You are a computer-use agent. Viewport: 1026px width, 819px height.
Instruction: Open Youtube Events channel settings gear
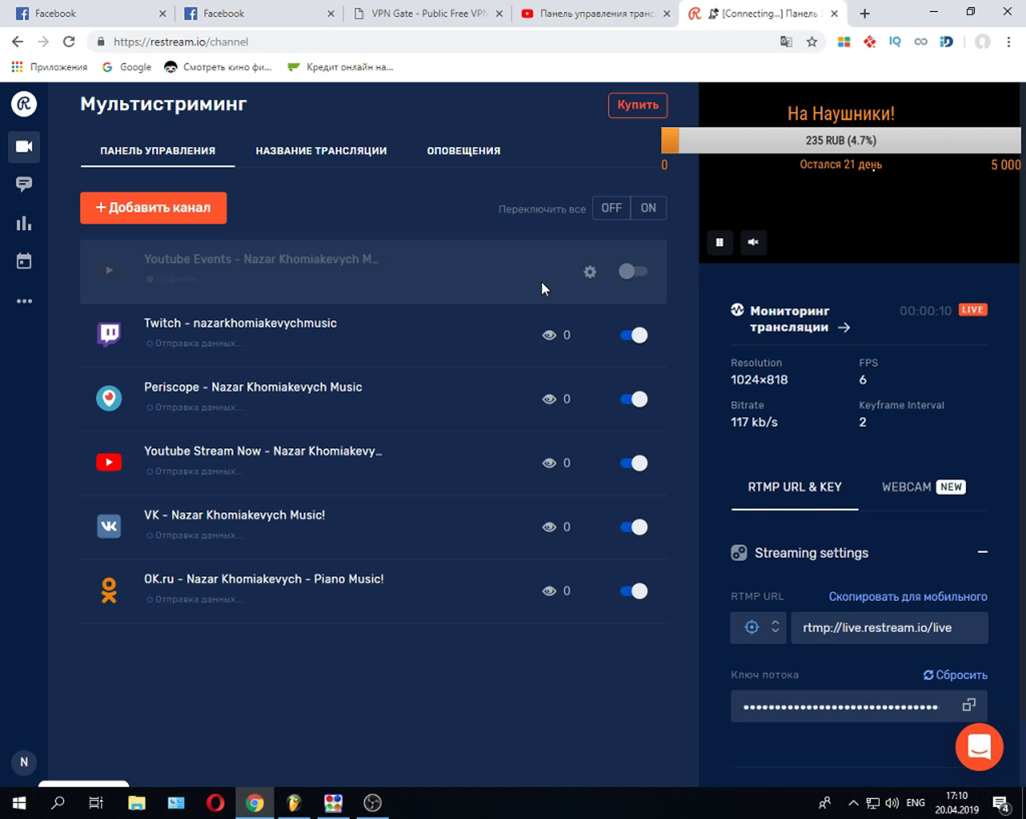(590, 272)
